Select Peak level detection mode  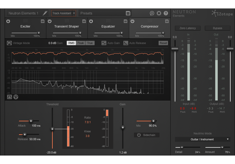point(80,43)
